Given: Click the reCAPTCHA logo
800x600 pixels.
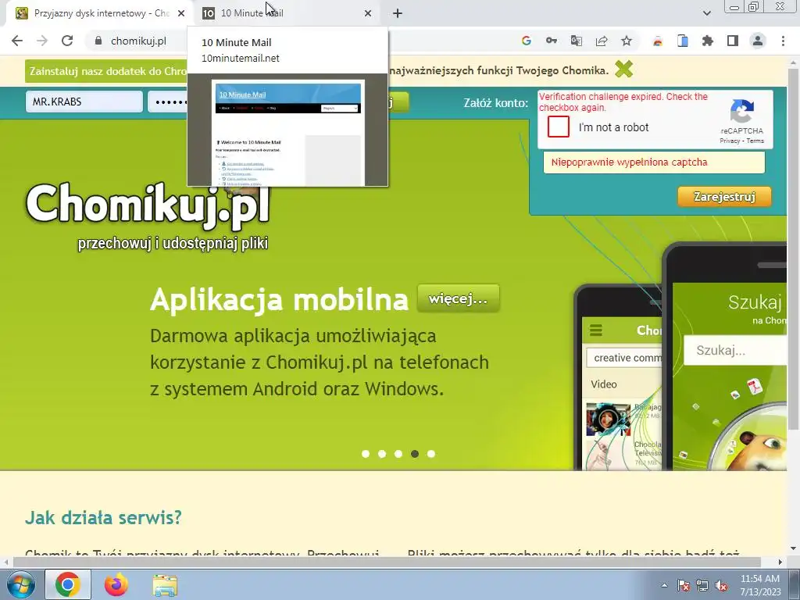Looking at the screenshot, I should [742, 111].
